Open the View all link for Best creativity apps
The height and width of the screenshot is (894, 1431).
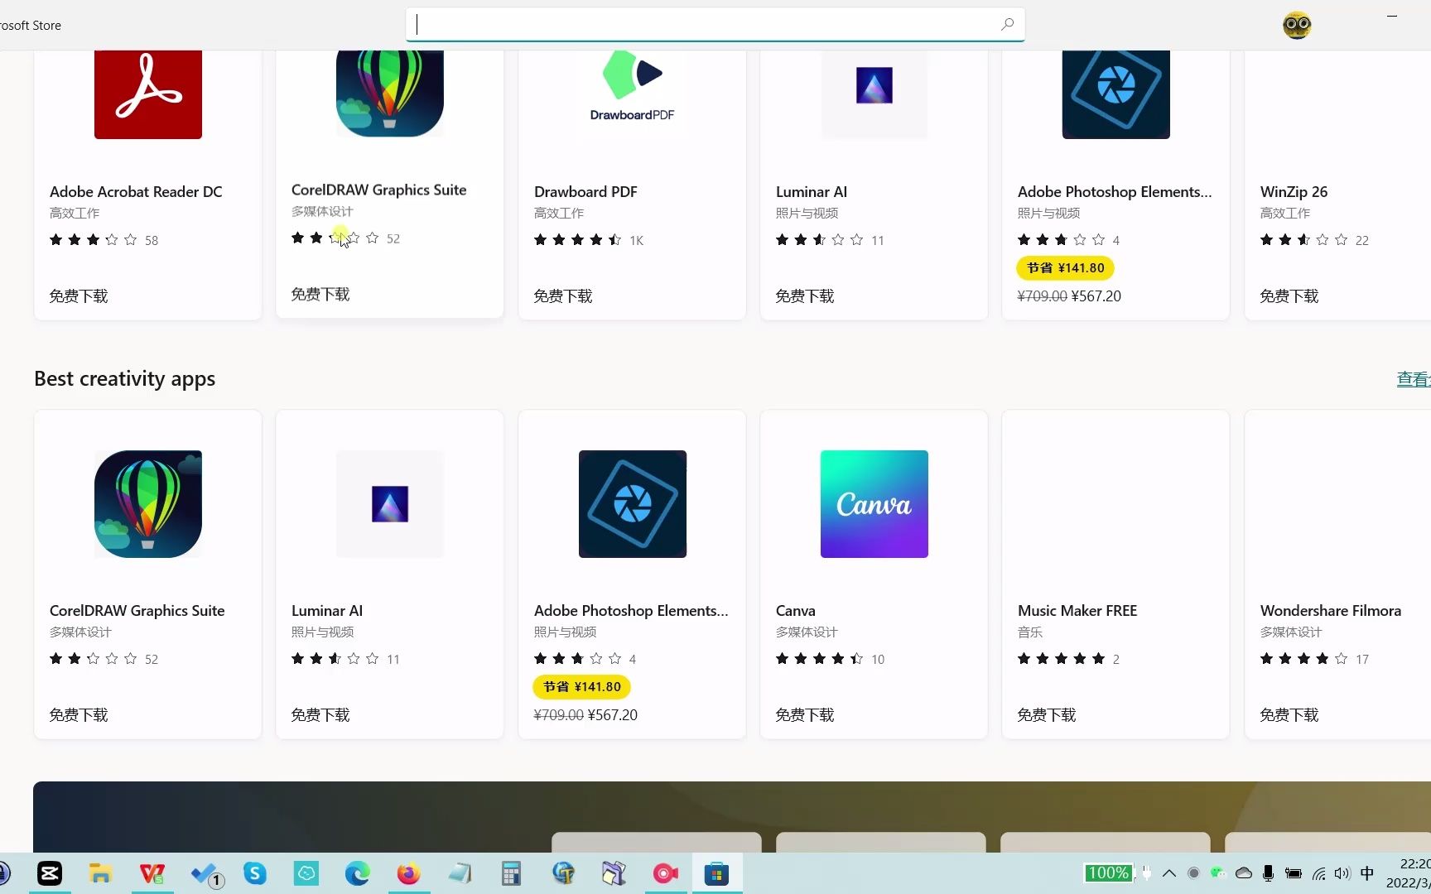(x=1414, y=379)
